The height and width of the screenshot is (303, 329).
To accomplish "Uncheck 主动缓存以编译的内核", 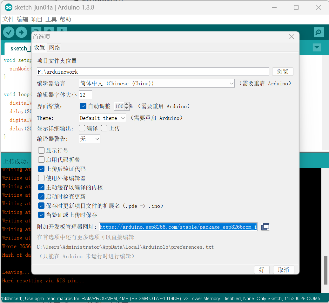I will [41, 187].
